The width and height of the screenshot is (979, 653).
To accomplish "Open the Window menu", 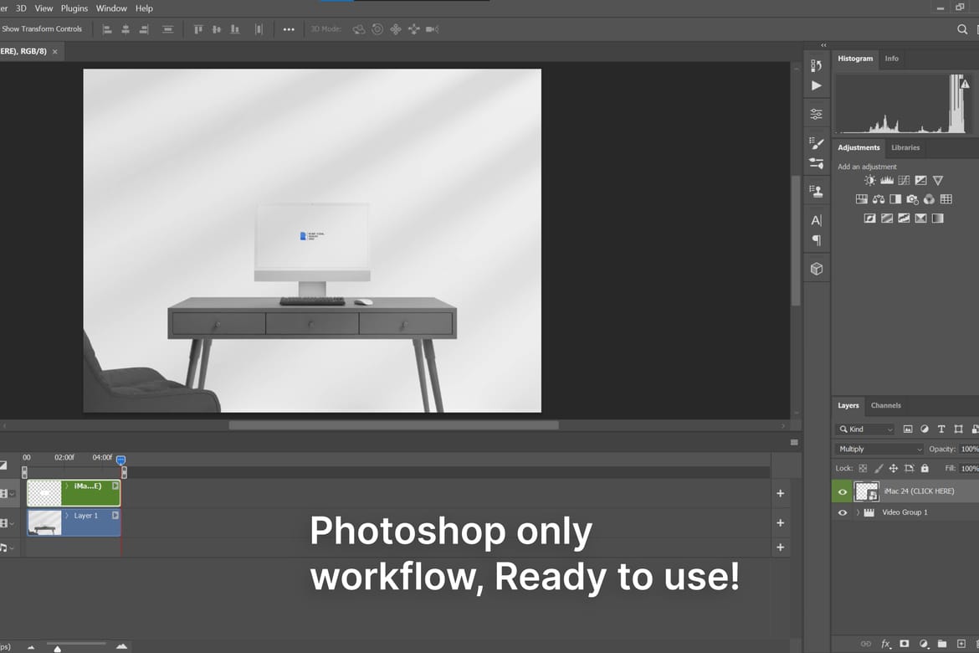I will (111, 8).
